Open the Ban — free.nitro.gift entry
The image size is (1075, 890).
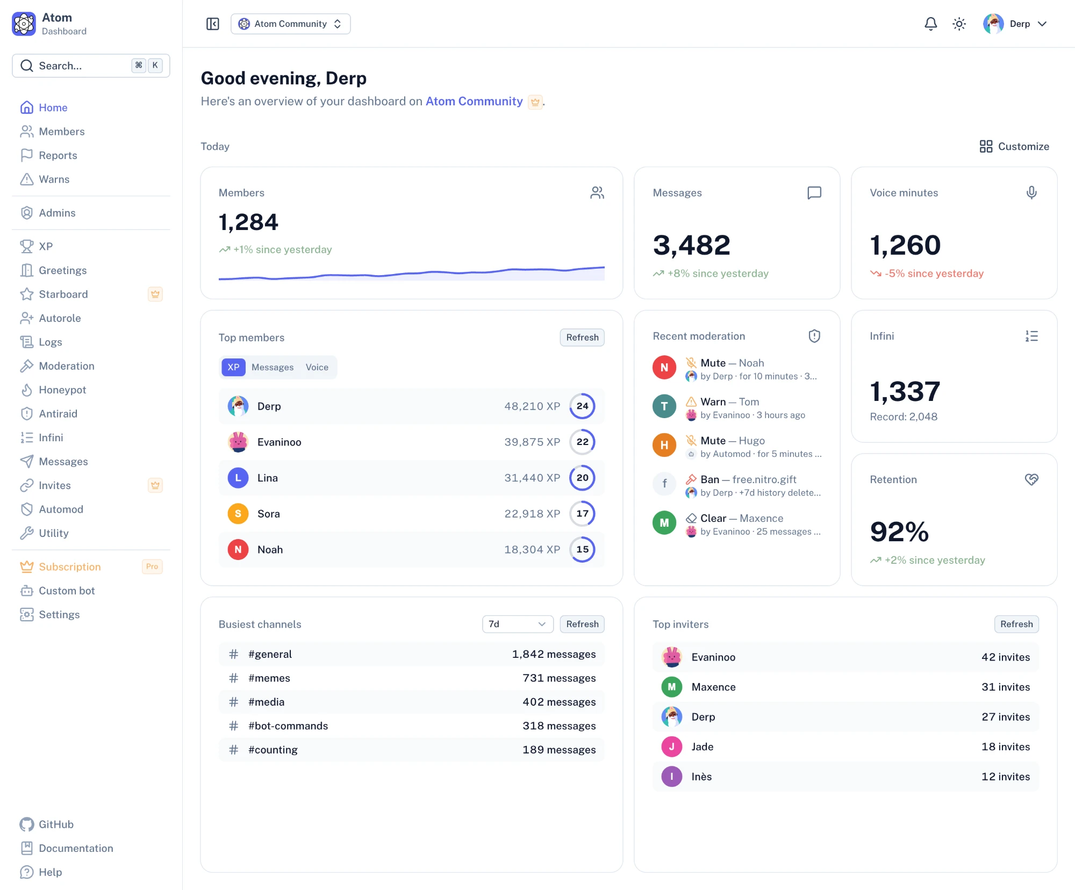click(x=737, y=486)
